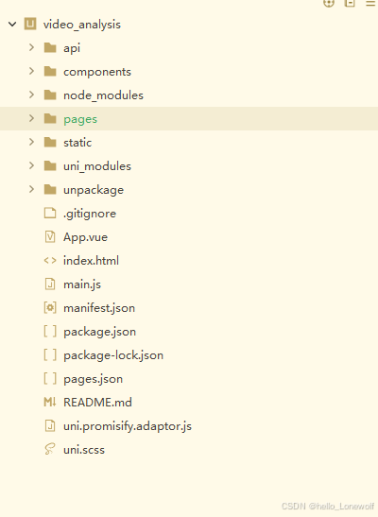Click the video_analysis project icon
The image size is (378, 517).
coord(30,24)
